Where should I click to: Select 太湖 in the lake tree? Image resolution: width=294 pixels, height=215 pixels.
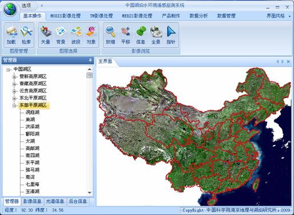[30, 141]
